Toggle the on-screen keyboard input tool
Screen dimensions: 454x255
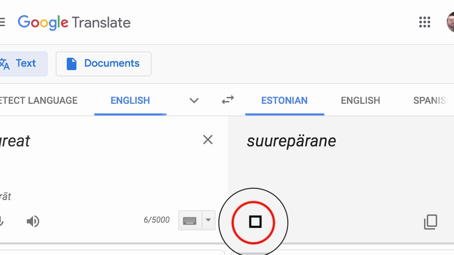click(x=190, y=220)
